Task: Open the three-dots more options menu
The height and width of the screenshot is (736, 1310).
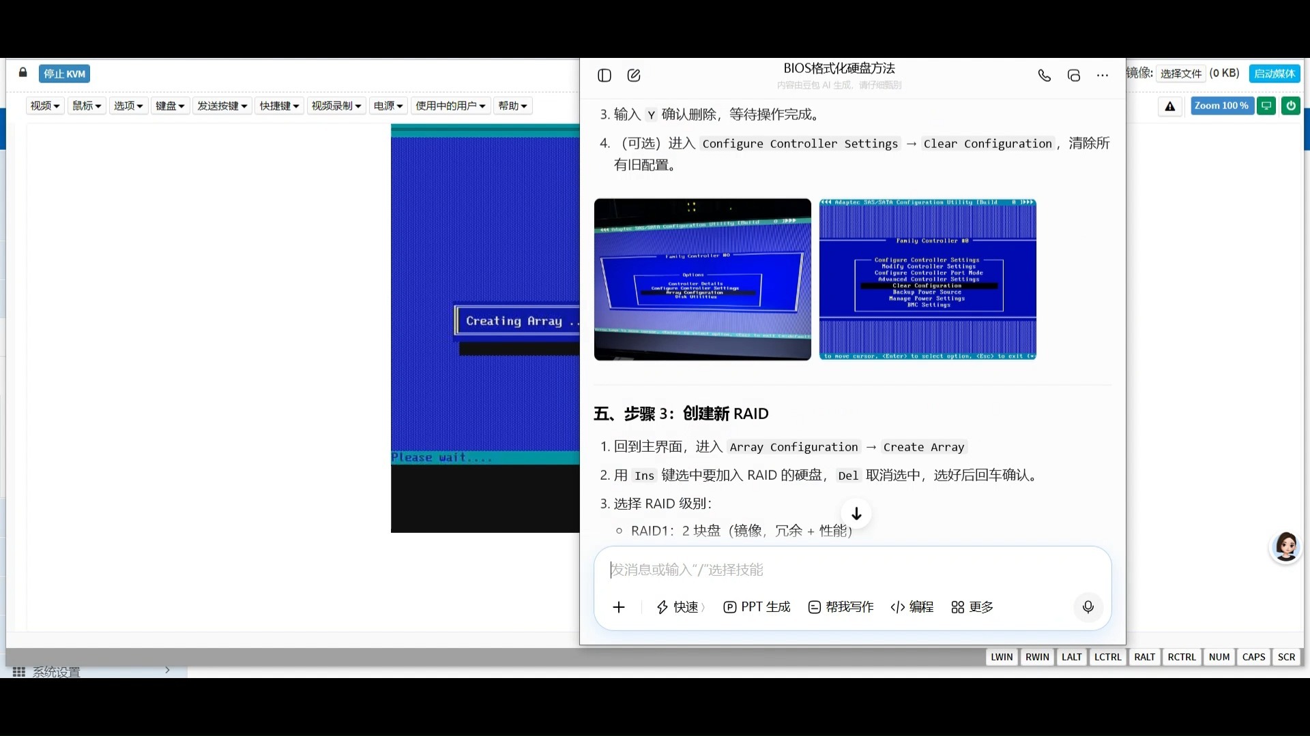Action: (x=1103, y=75)
